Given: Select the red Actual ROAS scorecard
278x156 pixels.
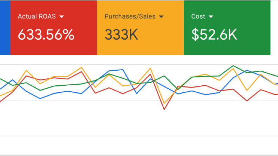Looking at the screenshot, I should click(54, 28).
